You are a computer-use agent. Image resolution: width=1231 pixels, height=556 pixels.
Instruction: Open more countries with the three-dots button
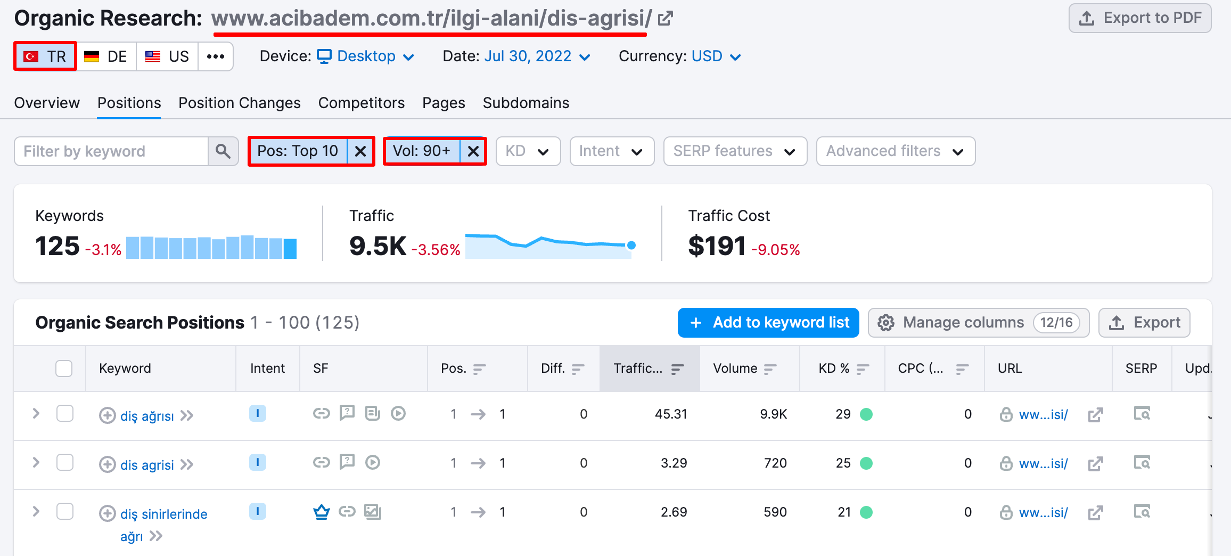coord(216,56)
